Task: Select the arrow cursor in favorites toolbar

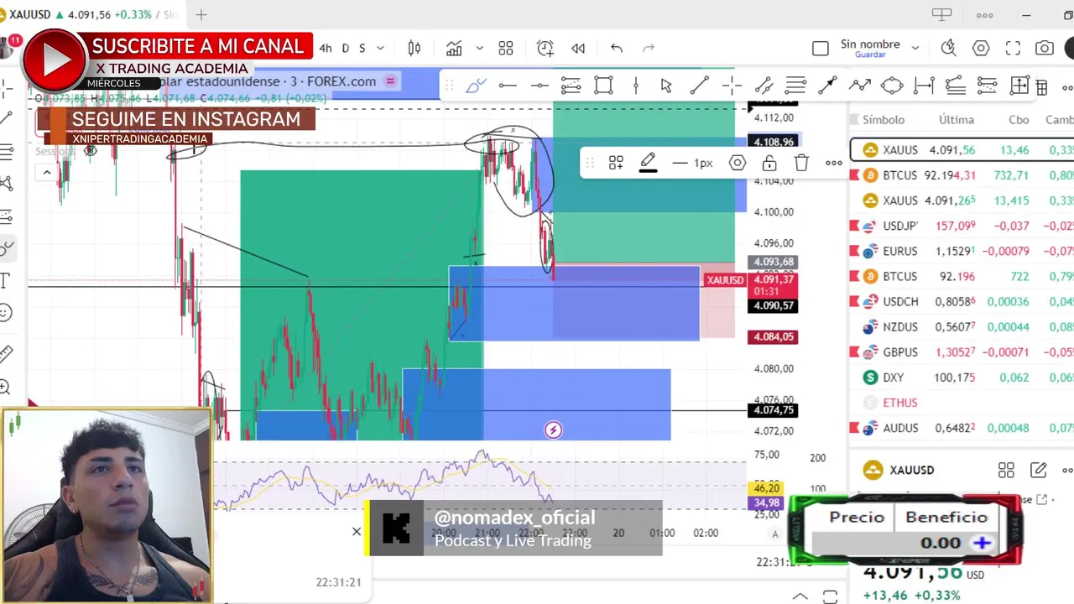Action: point(666,86)
